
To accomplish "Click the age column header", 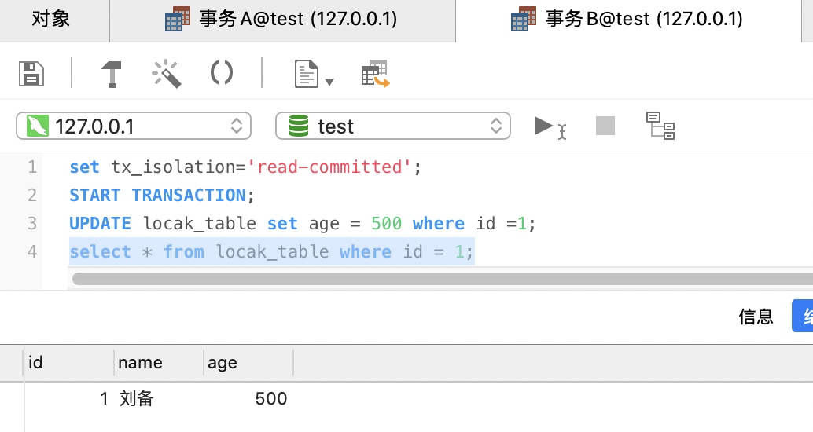I will tap(248, 363).
